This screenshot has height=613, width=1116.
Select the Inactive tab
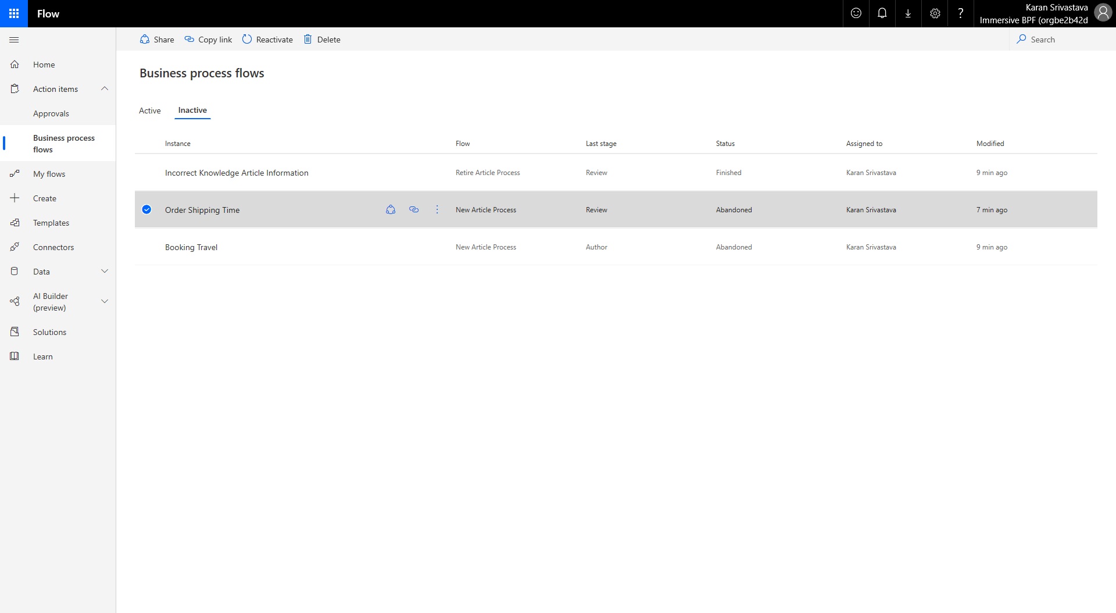click(192, 110)
